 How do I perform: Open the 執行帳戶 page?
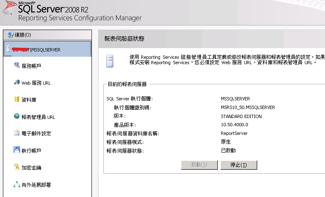[x=31, y=151]
